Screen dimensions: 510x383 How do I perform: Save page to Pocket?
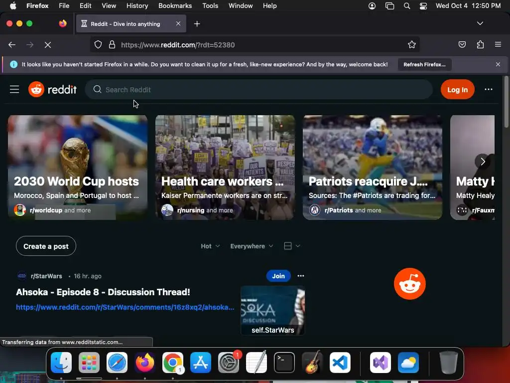pyautogui.click(x=462, y=44)
